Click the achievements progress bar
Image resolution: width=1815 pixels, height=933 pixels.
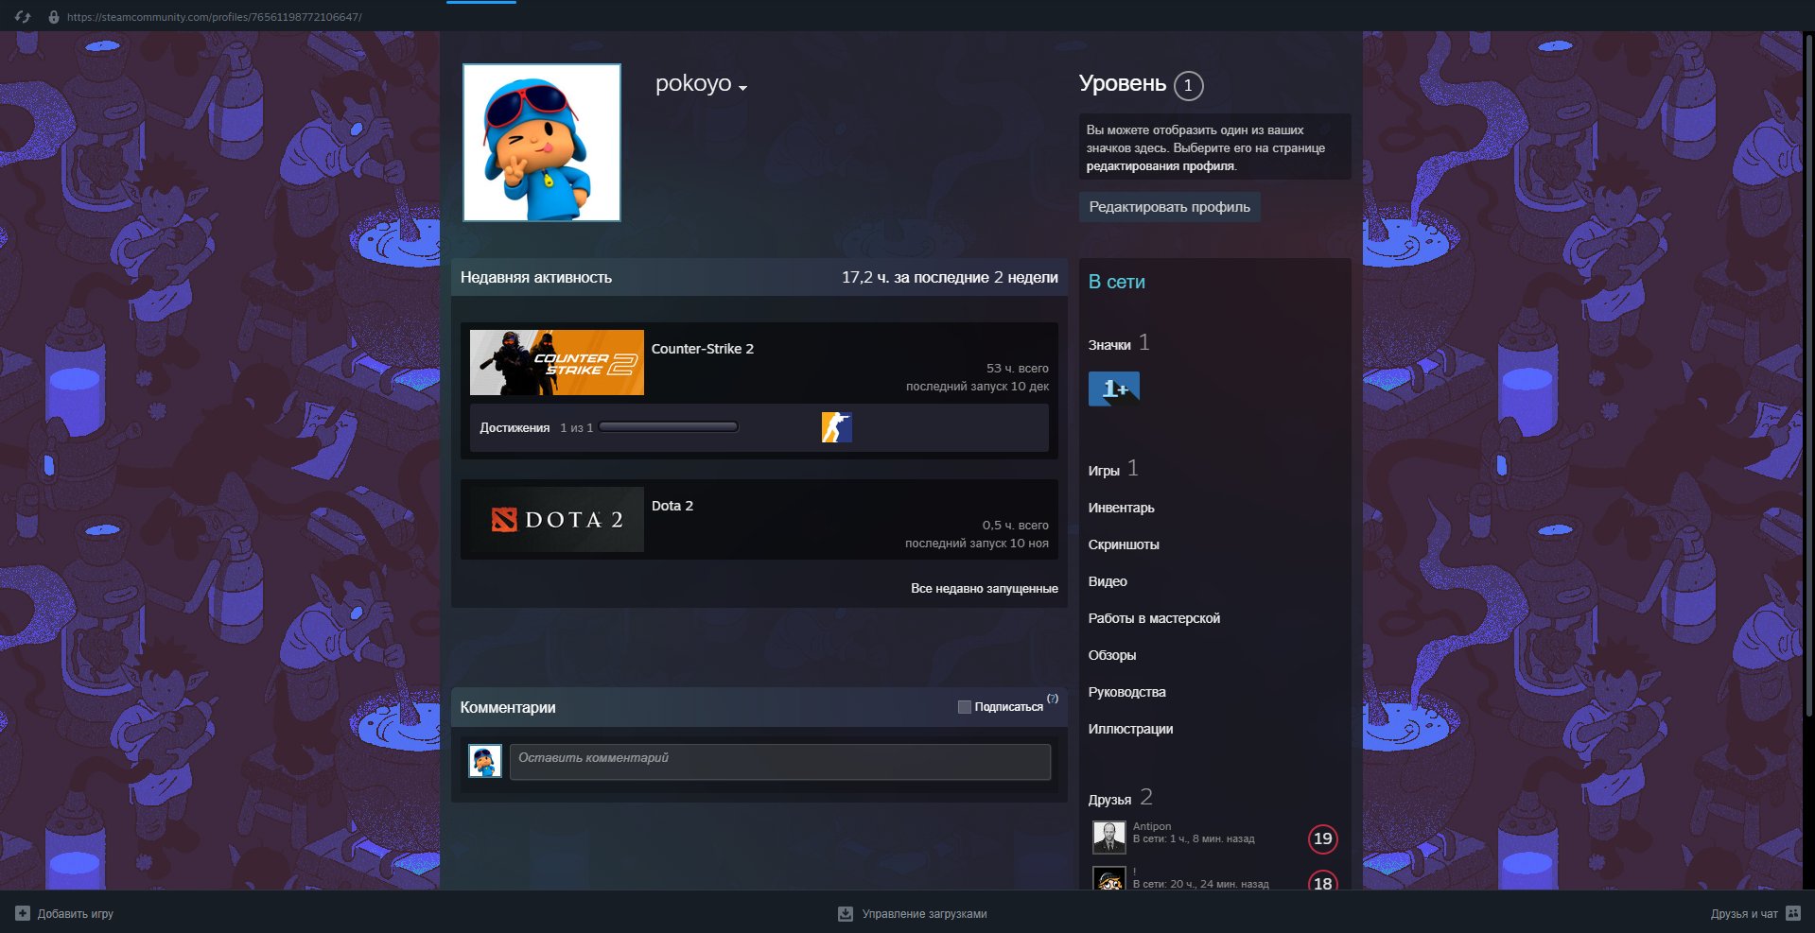[668, 427]
